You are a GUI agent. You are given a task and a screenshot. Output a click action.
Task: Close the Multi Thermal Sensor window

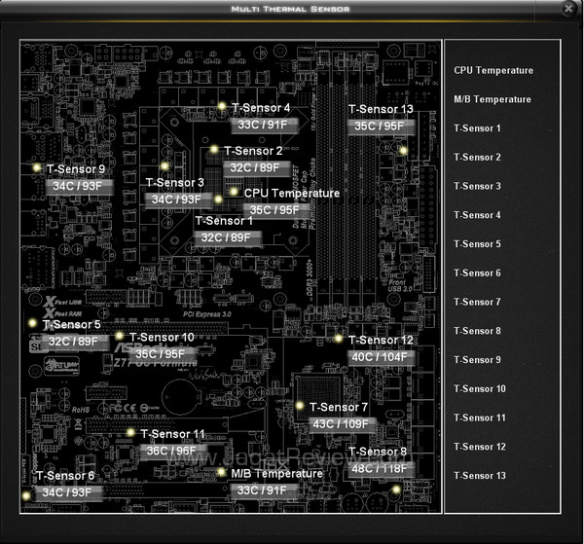tap(568, 8)
